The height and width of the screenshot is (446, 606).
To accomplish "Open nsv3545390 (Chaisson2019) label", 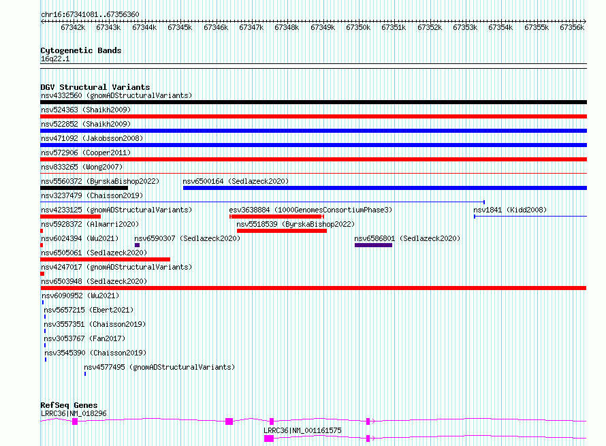I will coord(95,353).
